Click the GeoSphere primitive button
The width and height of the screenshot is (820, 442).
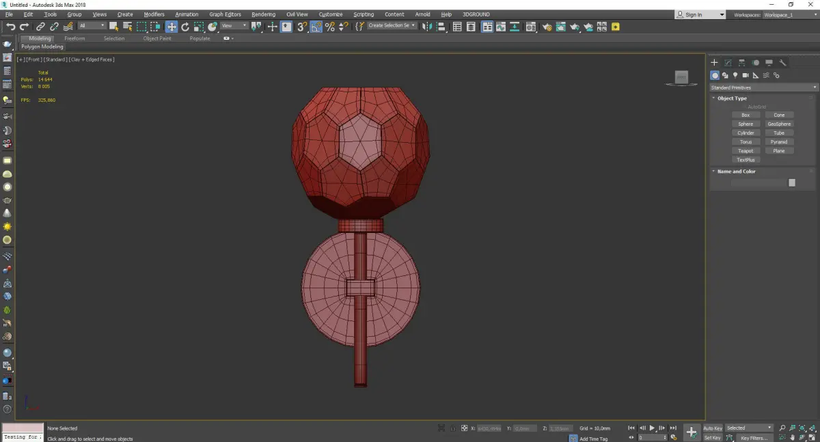point(779,124)
